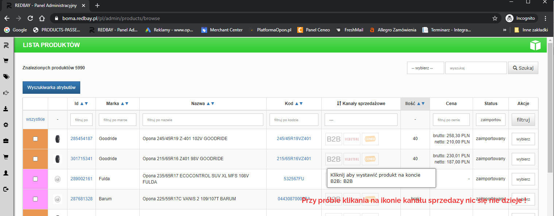Select the checkbox in the Fulda product row
Viewport: 554px width, 216px height.
[35, 179]
